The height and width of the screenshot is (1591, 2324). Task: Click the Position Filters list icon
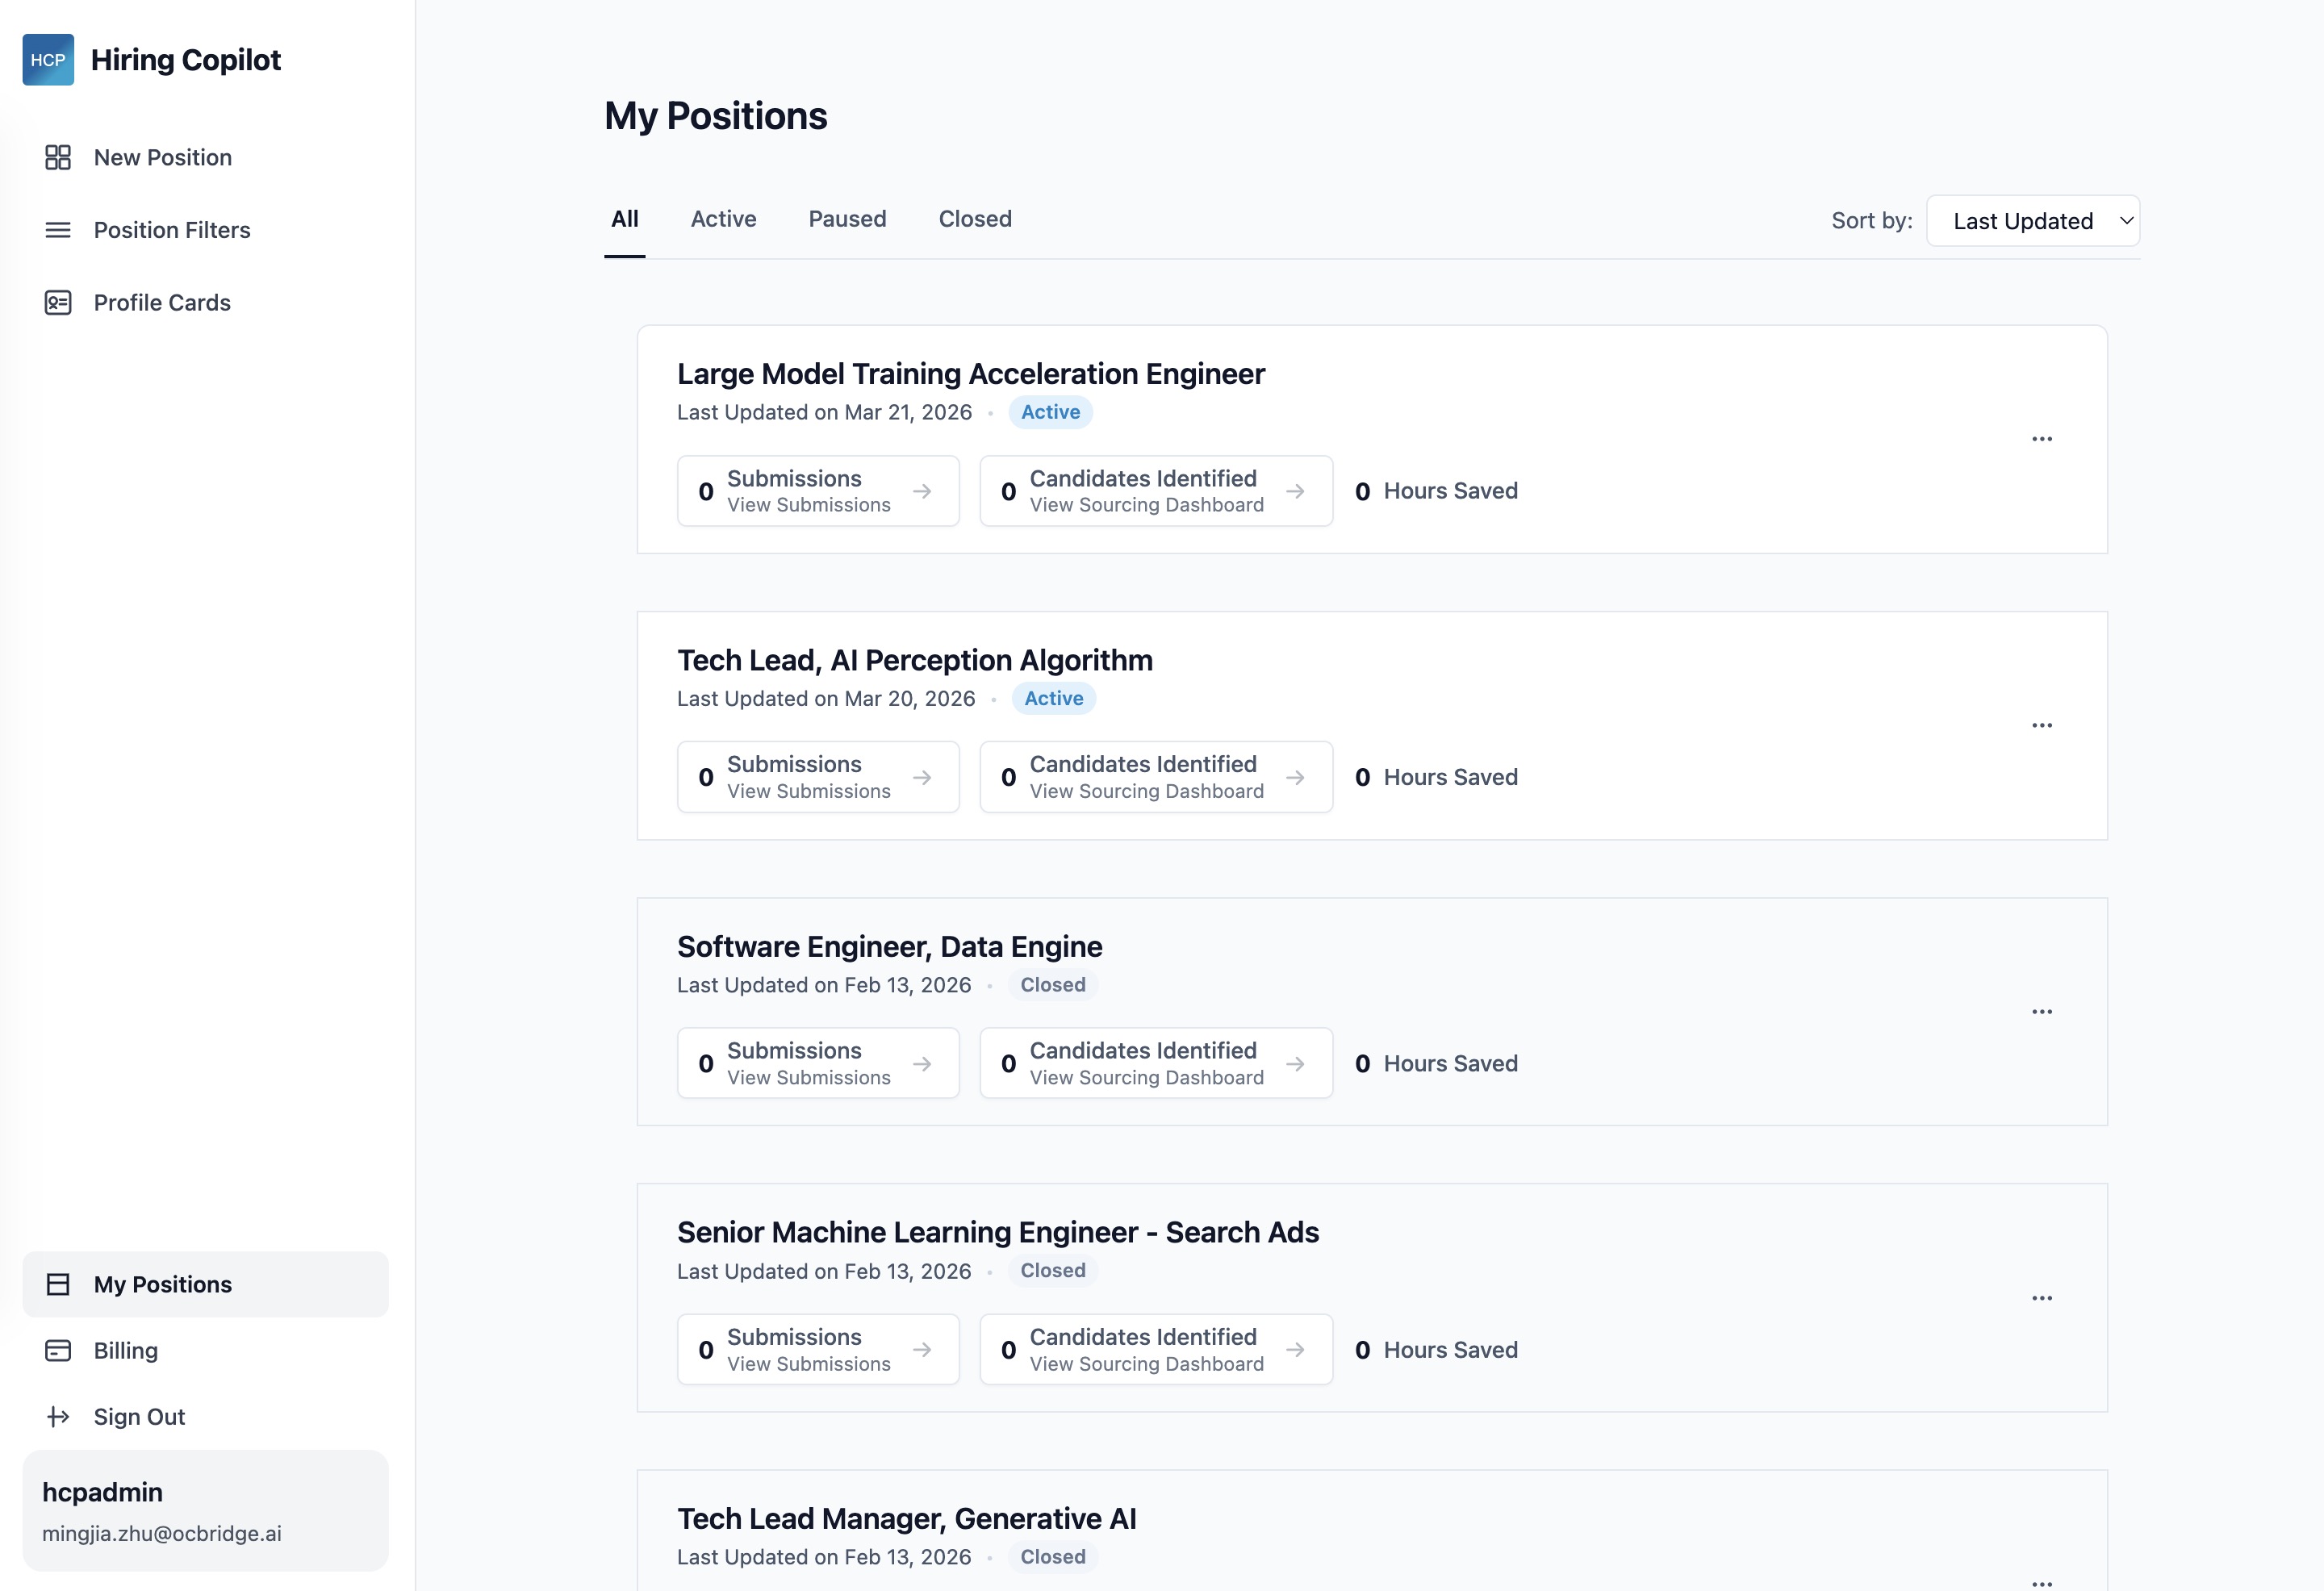57,229
